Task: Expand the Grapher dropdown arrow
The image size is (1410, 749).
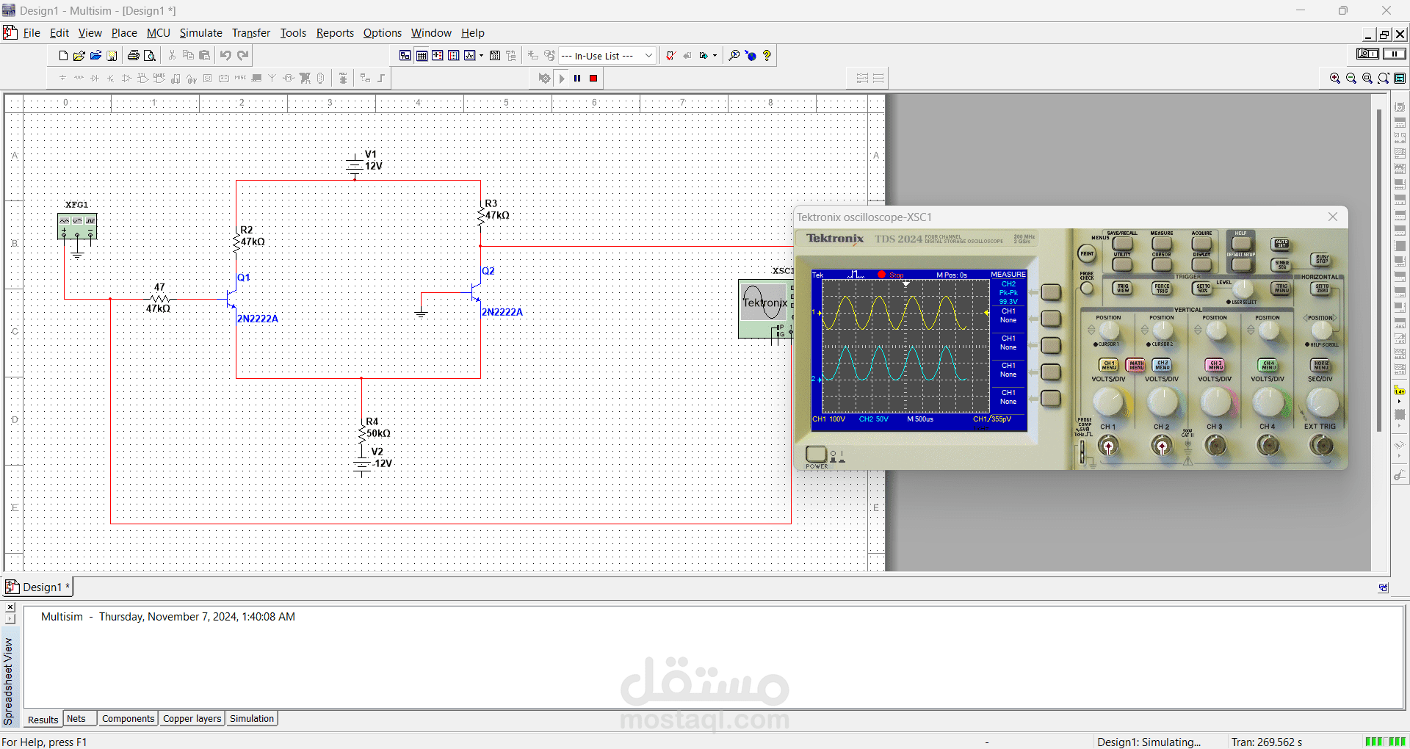Action: click(482, 56)
